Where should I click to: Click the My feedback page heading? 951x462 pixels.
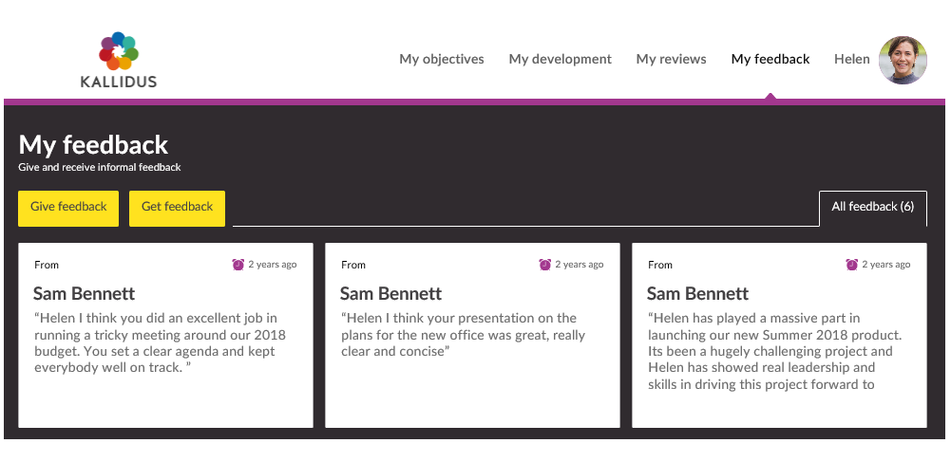click(x=94, y=145)
